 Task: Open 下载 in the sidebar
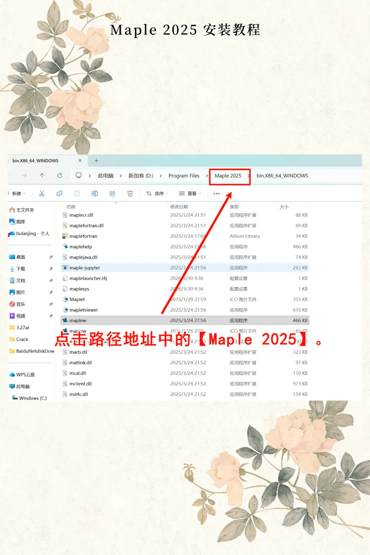click(17, 269)
